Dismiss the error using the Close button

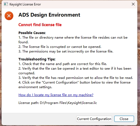pos(124,119)
